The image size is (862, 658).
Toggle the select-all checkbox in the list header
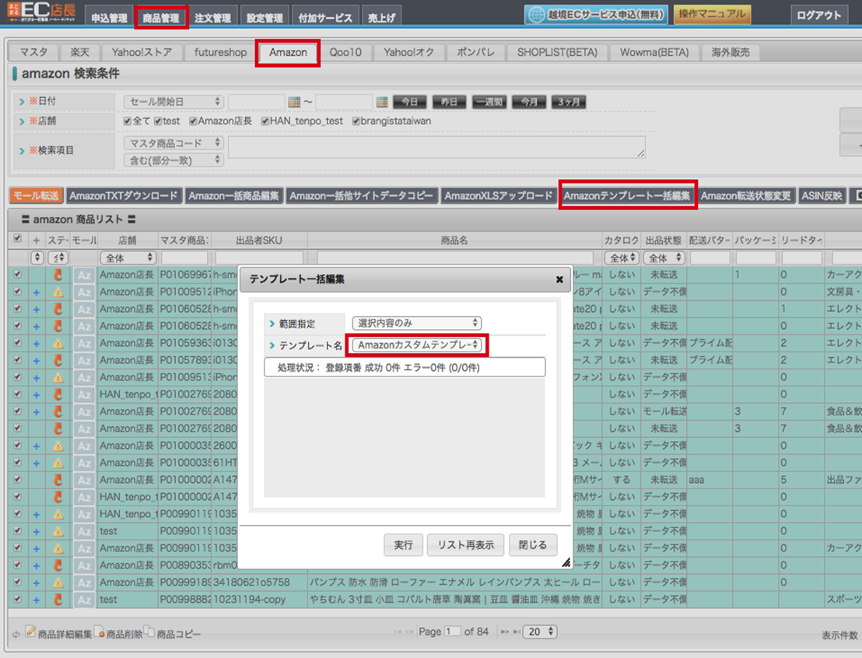[18, 238]
